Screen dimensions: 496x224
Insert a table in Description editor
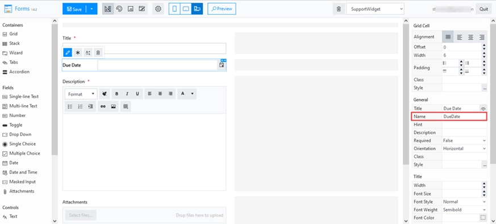tap(126, 106)
